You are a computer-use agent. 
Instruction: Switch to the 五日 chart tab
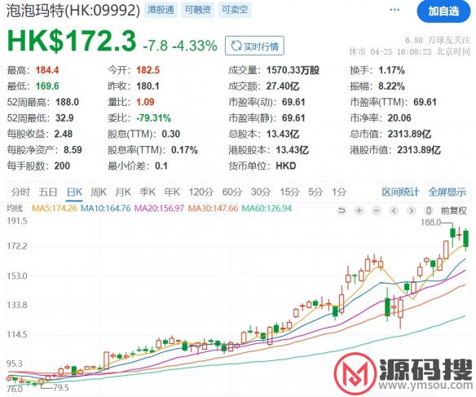tap(48, 192)
